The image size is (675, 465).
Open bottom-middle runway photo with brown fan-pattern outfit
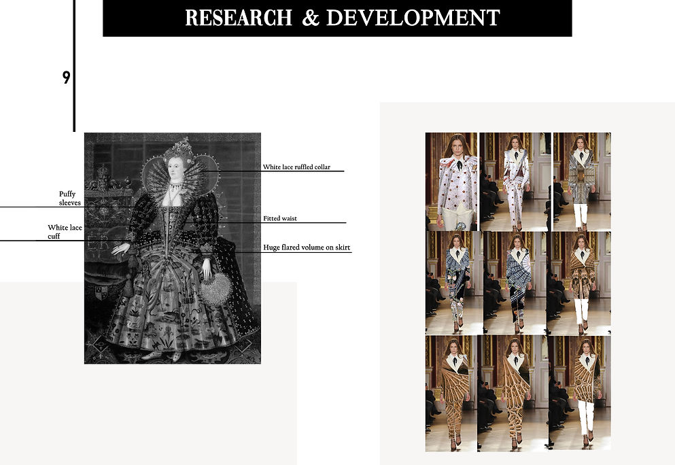pos(513,394)
